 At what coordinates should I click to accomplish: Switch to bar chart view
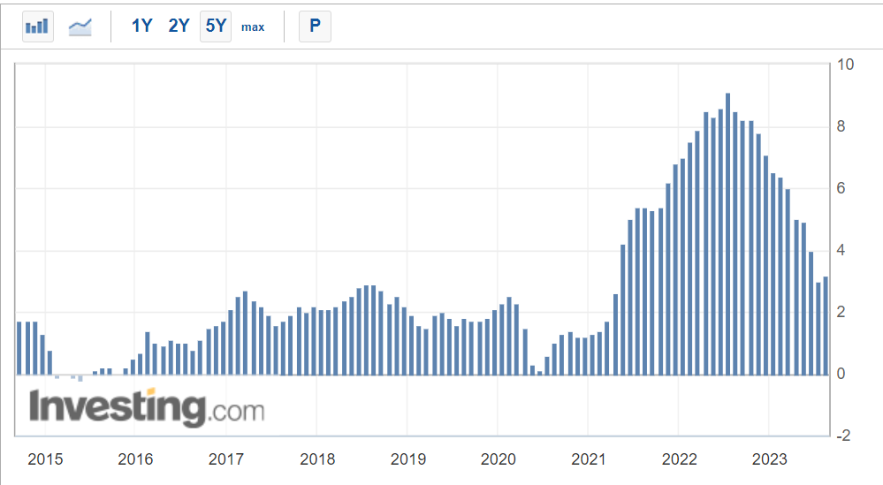click(38, 26)
